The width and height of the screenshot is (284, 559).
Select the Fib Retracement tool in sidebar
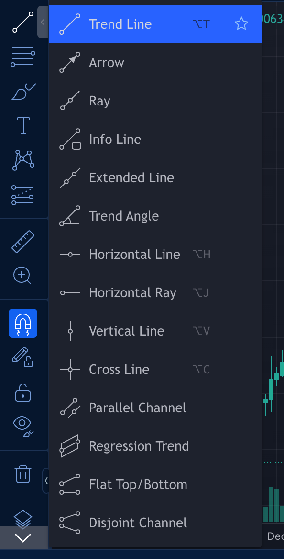[x=23, y=56]
